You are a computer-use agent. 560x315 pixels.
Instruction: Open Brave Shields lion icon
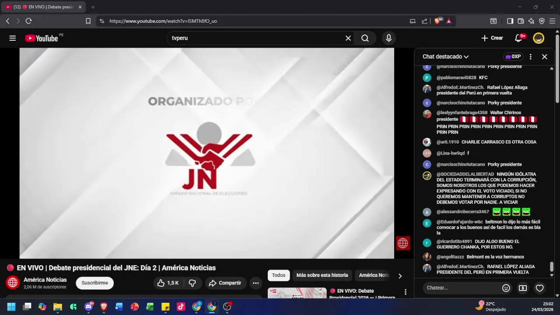(x=438, y=21)
